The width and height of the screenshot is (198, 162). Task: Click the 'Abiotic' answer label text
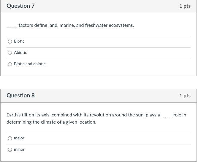[20, 53]
